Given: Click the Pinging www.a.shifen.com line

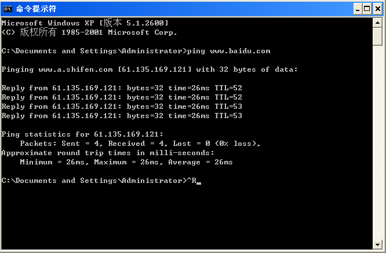Looking at the screenshot, I should [150, 69].
